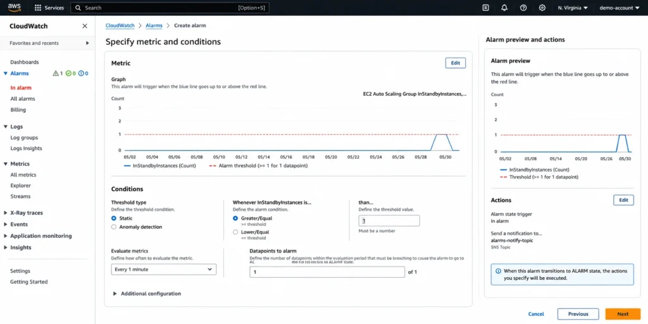Cancel alarm creation
The image size is (648, 324).
click(536, 314)
